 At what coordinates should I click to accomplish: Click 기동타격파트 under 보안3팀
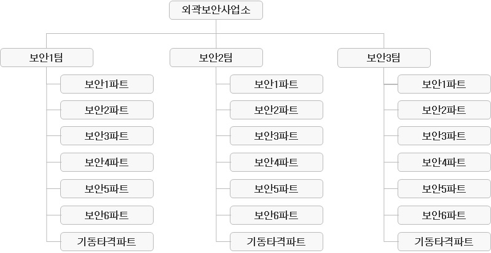pos(444,242)
